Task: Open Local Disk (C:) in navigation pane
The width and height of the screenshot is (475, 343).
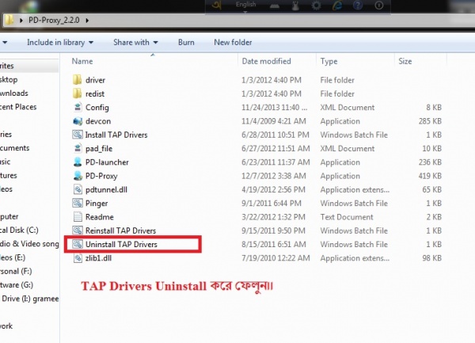Action: (x=19, y=230)
